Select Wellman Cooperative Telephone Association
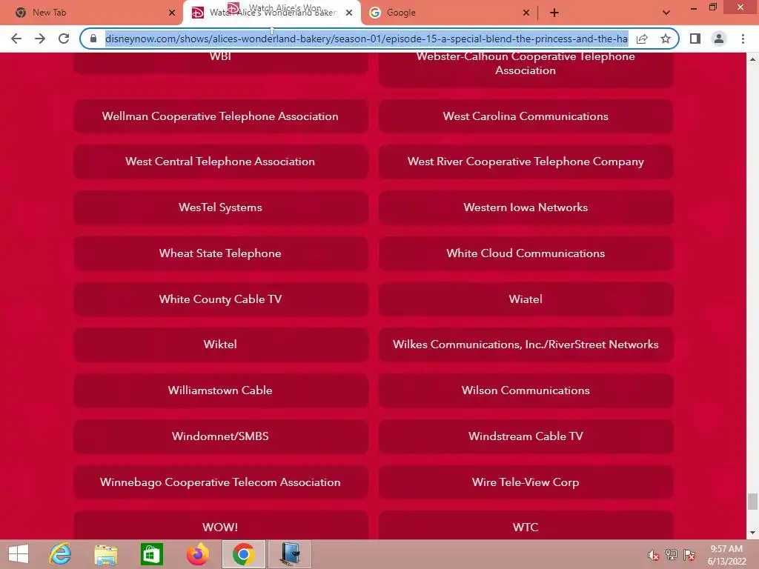This screenshot has height=569, width=759. 221,116
